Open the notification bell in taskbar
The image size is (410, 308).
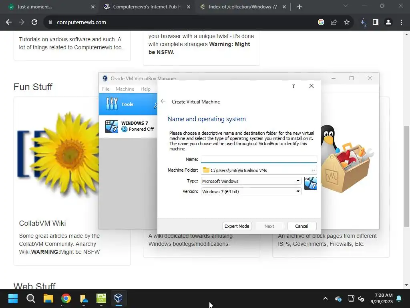(399, 298)
